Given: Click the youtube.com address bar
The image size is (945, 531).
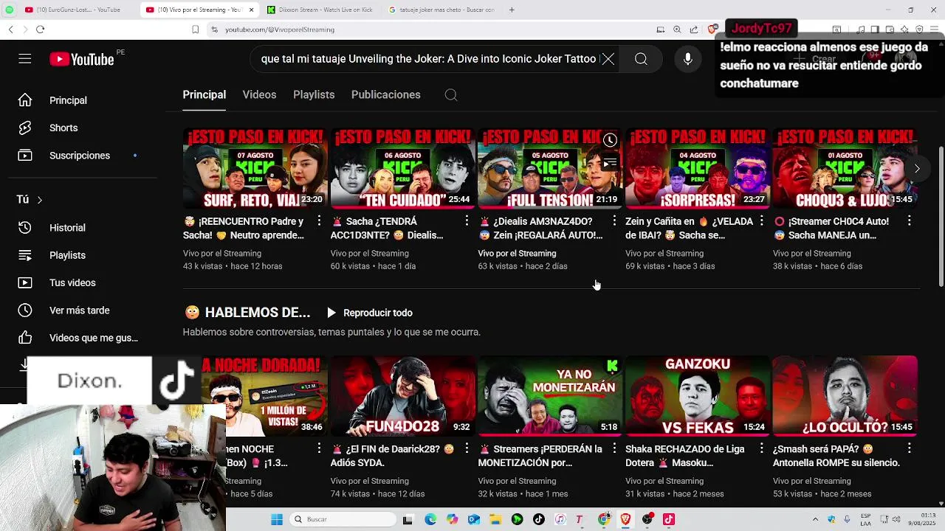Looking at the screenshot, I should [x=428, y=29].
